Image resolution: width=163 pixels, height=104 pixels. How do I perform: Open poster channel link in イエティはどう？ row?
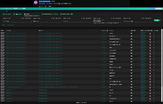tap(143, 51)
